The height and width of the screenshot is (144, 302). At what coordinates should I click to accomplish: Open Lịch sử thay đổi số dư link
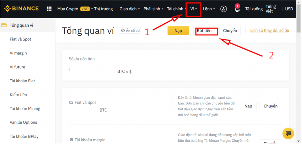270,30
